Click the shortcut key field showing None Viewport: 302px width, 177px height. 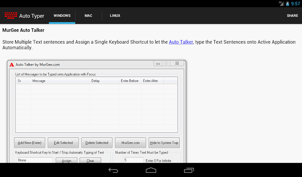35,160
